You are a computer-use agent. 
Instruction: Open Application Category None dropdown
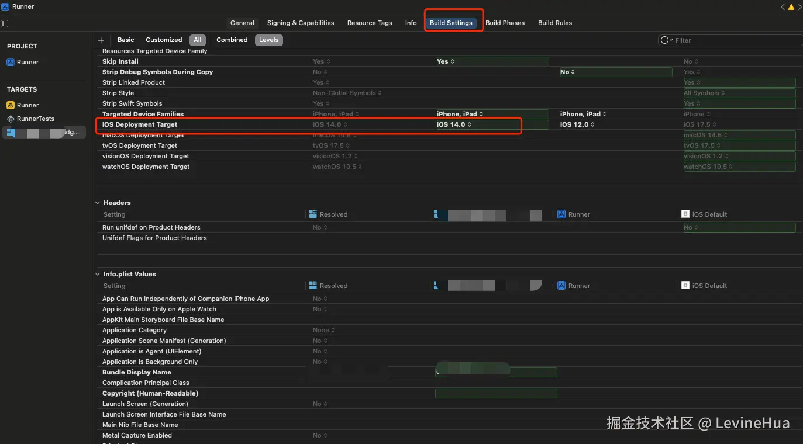(x=323, y=330)
